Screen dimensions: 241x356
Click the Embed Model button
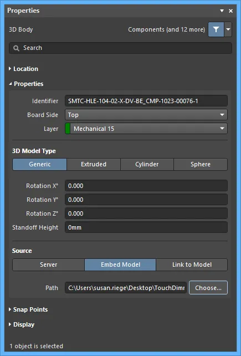tap(120, 265)
